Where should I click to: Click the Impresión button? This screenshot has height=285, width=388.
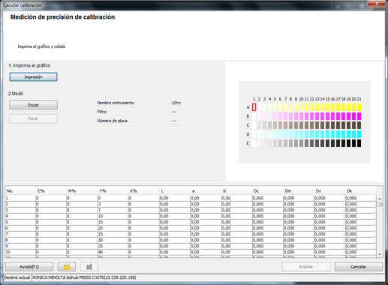click(33, 76)
